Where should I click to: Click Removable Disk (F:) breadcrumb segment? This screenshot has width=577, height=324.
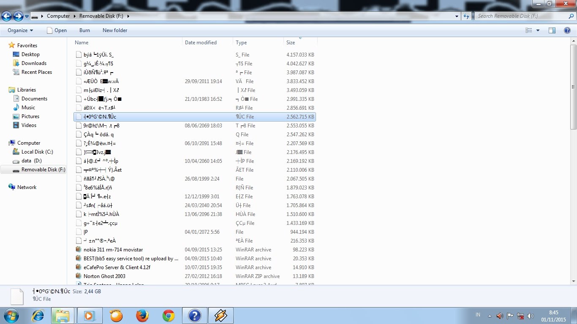(102, 16)
